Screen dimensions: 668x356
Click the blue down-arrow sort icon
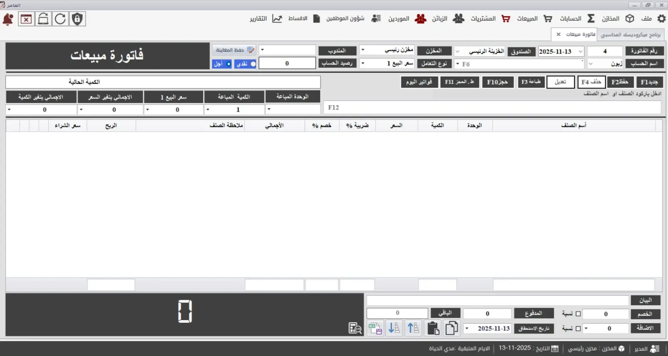[x=394, y=328]
